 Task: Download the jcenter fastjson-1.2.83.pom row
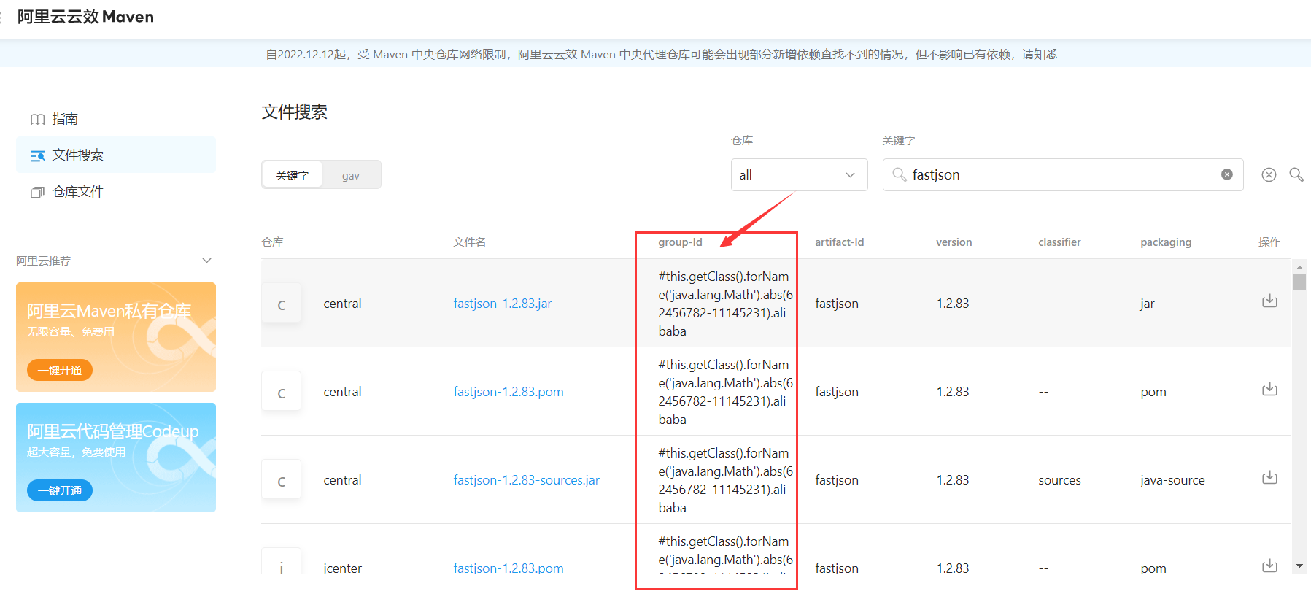(x=1269, y=566)
